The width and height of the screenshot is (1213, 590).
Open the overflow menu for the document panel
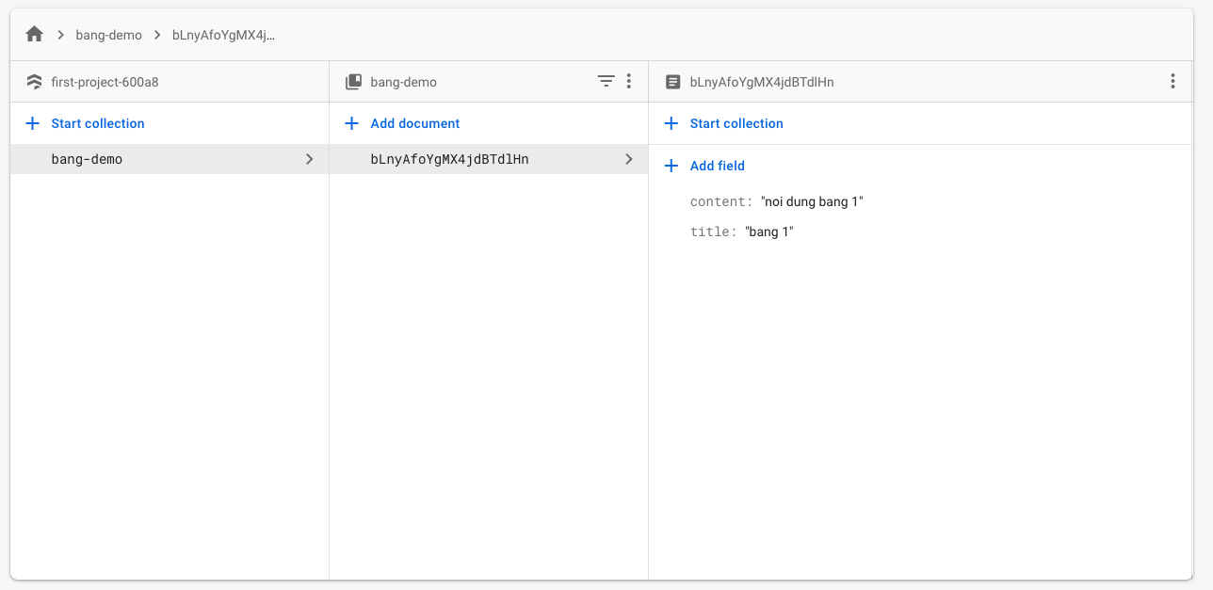[x=1173, y=82]
